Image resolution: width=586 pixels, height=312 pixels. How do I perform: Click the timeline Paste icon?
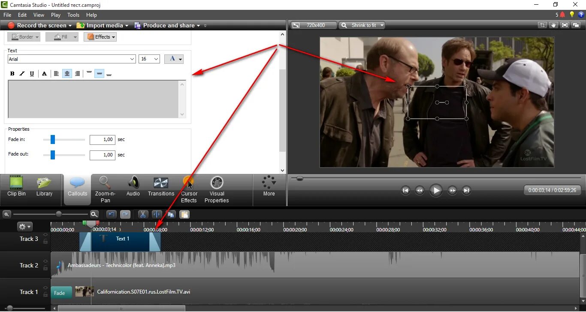click(x=184, y=214)
